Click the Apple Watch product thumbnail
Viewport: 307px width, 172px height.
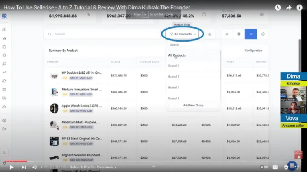click(54, 108)
